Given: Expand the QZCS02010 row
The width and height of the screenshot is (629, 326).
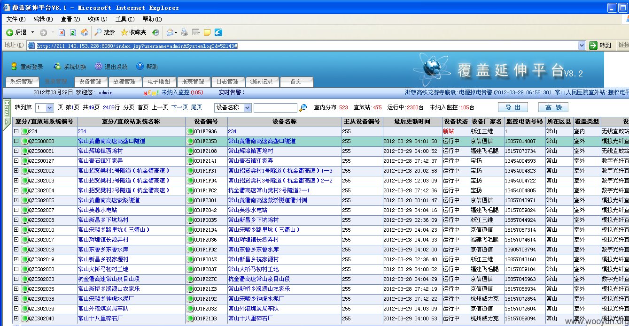Looking at the screenshot, I should pyautogui.click(x=16, y=230).
